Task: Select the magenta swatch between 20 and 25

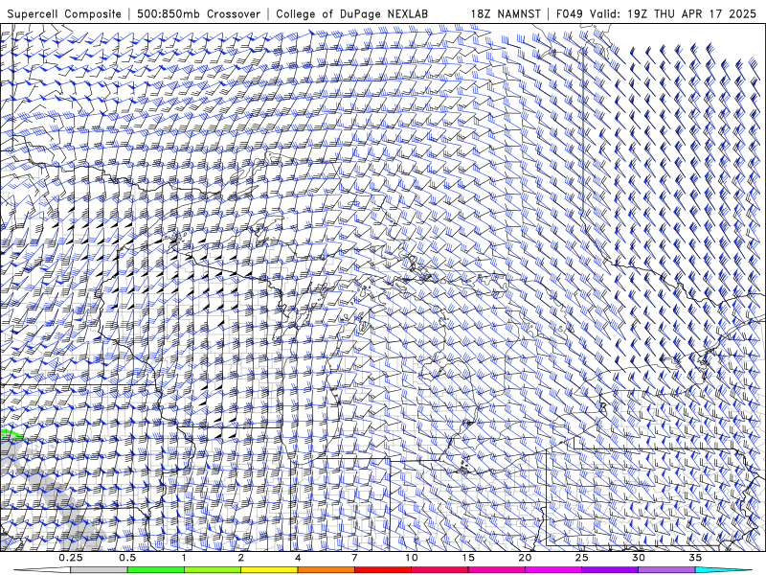Action: (553, 570)
